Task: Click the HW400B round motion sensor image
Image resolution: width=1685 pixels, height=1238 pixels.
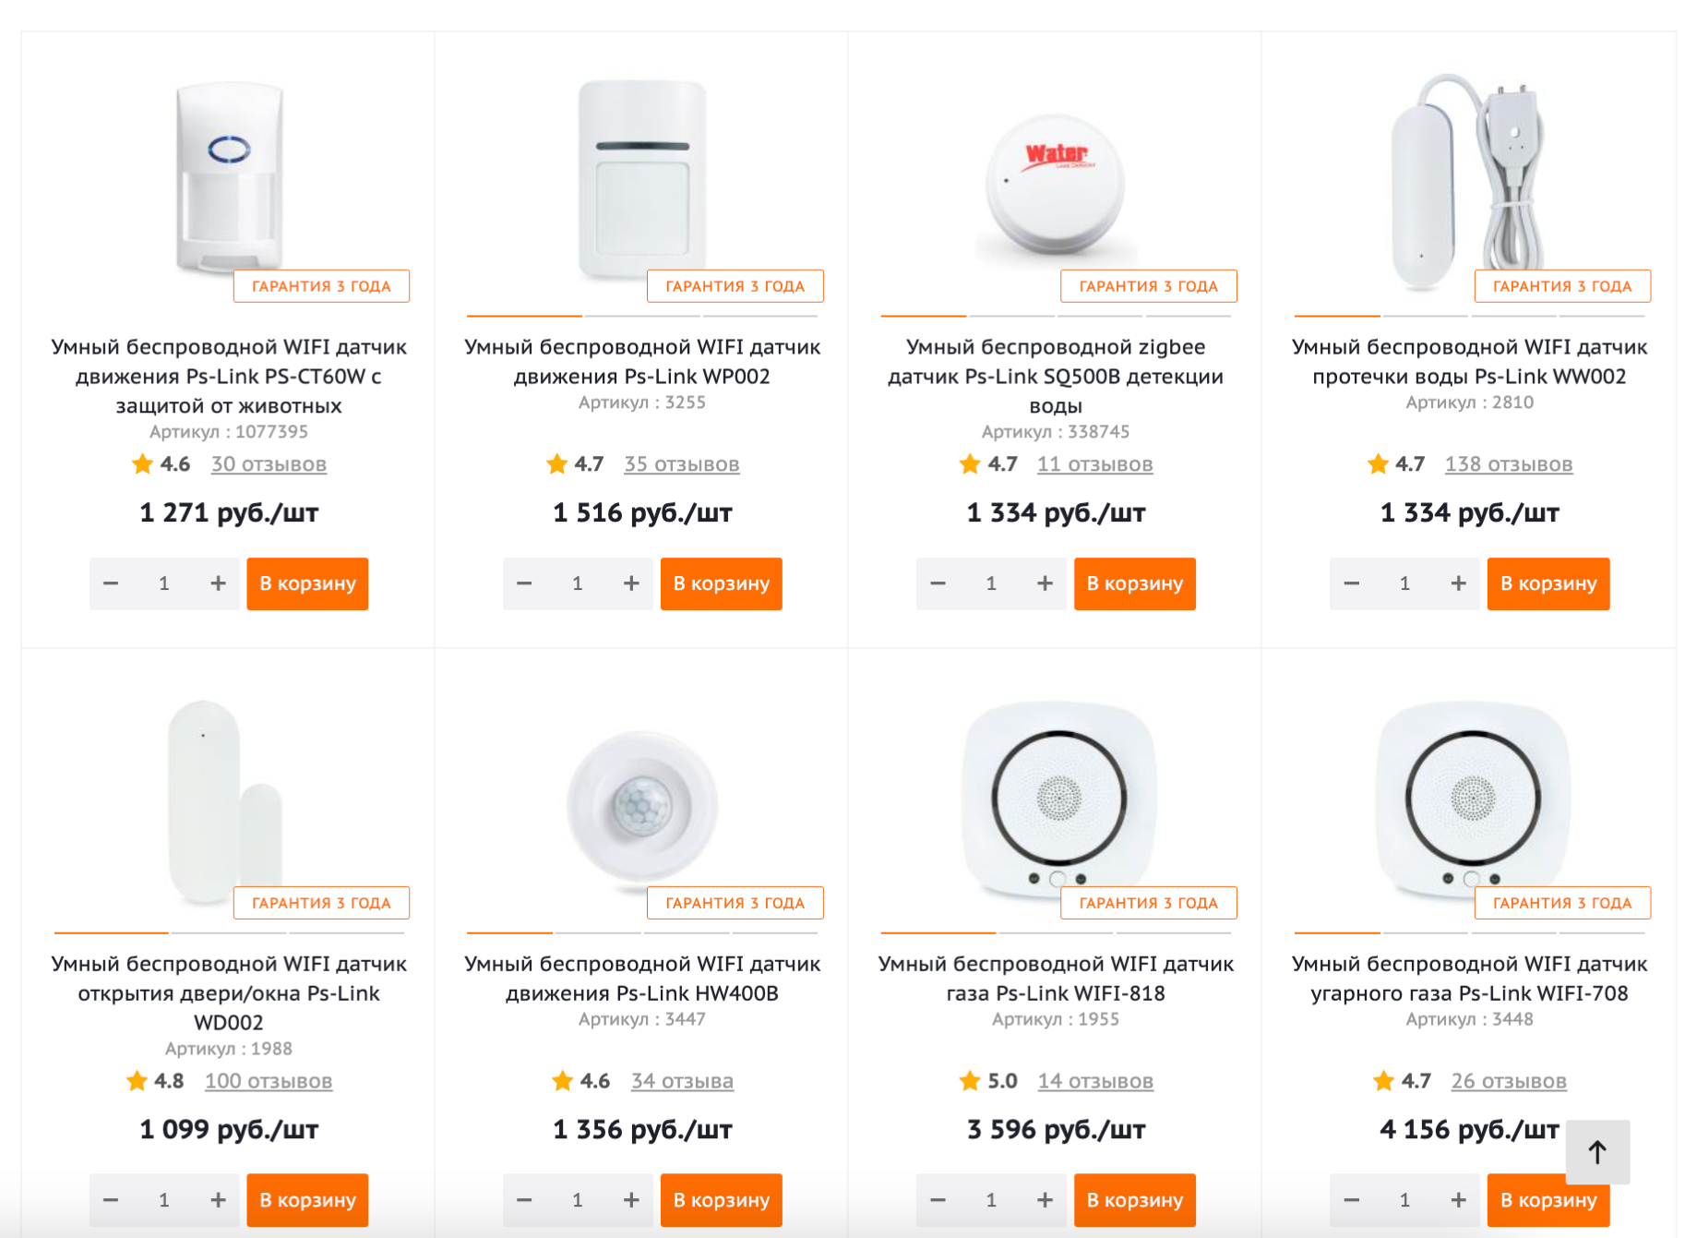Action: coord(642,805)
